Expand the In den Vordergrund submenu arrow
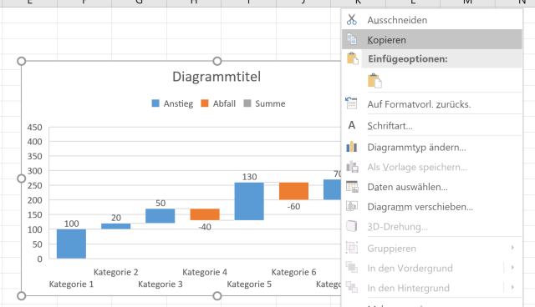This screenshot has width=535, height=307. (512, 267)
